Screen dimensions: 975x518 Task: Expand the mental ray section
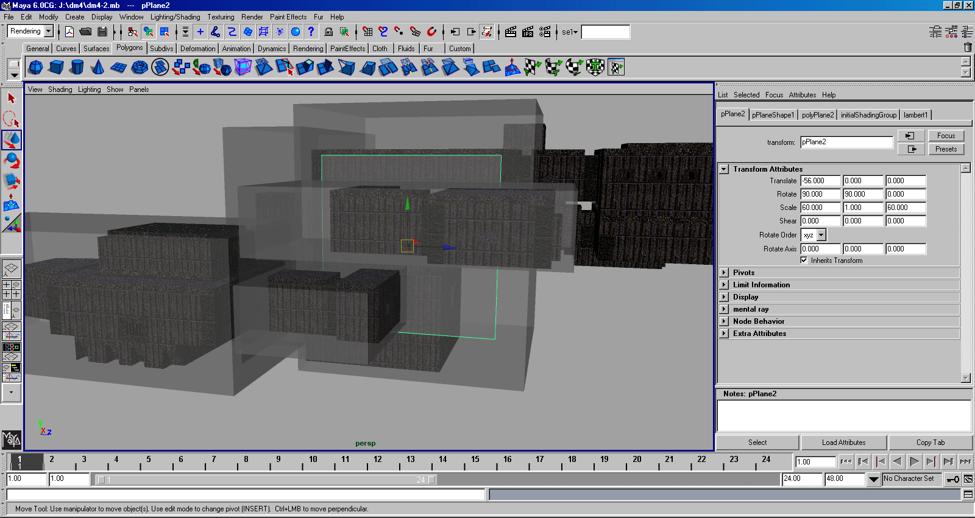click(x=724, y=309)
